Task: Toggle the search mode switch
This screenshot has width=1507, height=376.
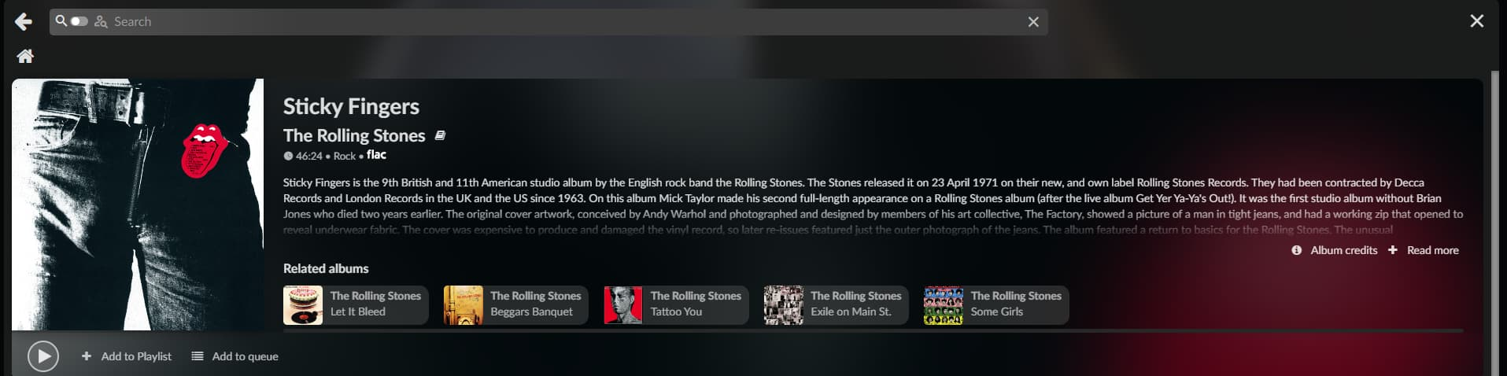Action: pos(79,21)
